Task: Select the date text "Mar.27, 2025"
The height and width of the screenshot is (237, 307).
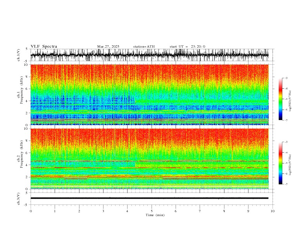Action: (x=108, y=46)
